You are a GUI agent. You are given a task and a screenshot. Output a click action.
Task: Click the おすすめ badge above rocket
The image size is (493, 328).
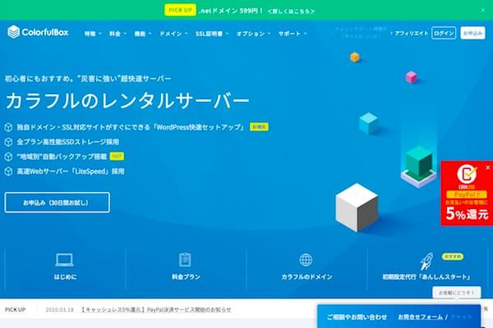(x=453, y=257)
